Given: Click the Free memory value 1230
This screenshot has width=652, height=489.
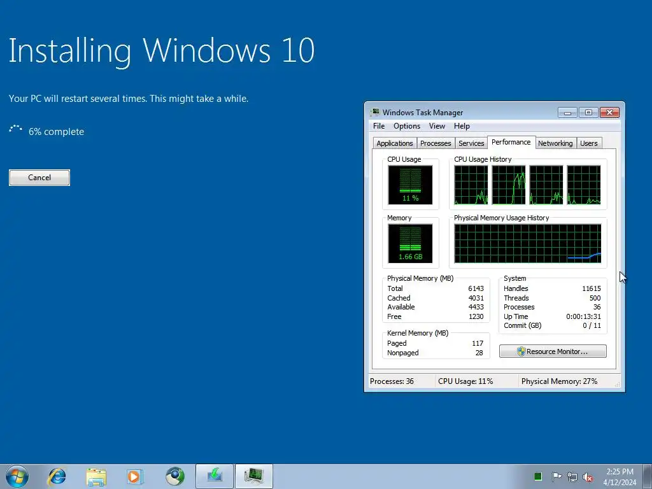Looking at the screenshot, I should pyautogui.click(x=476, y=317).
